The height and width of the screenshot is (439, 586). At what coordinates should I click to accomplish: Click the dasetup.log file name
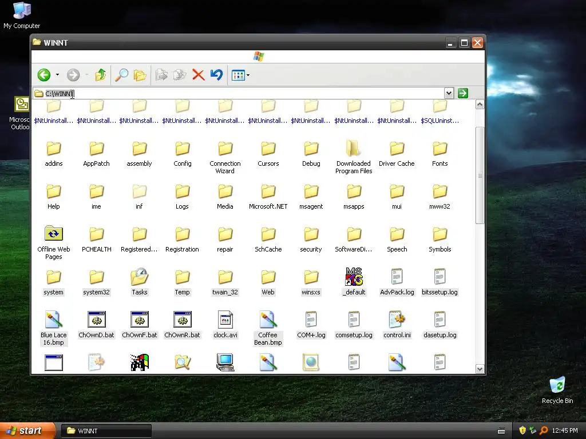pos(440,335)
